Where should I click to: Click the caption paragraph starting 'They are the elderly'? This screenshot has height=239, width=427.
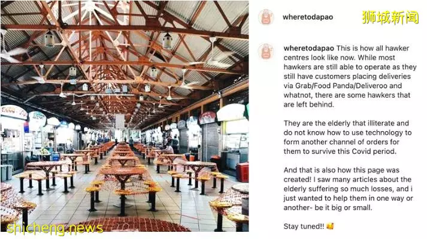point(347,137)
